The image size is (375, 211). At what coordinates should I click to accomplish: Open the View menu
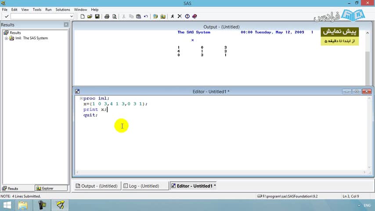(25, 10)
